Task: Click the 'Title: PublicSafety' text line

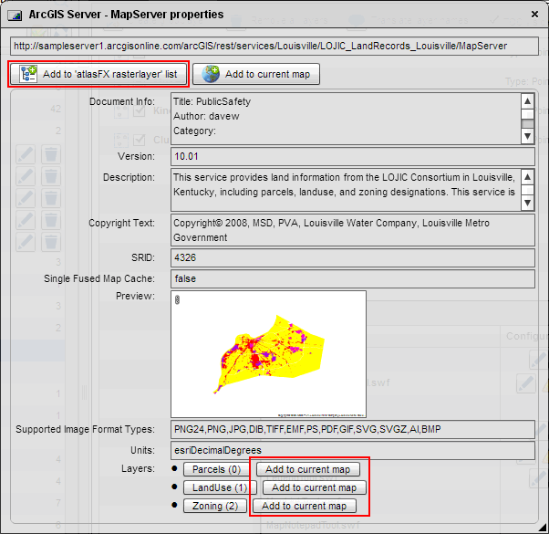Action: tap(212, 101)
